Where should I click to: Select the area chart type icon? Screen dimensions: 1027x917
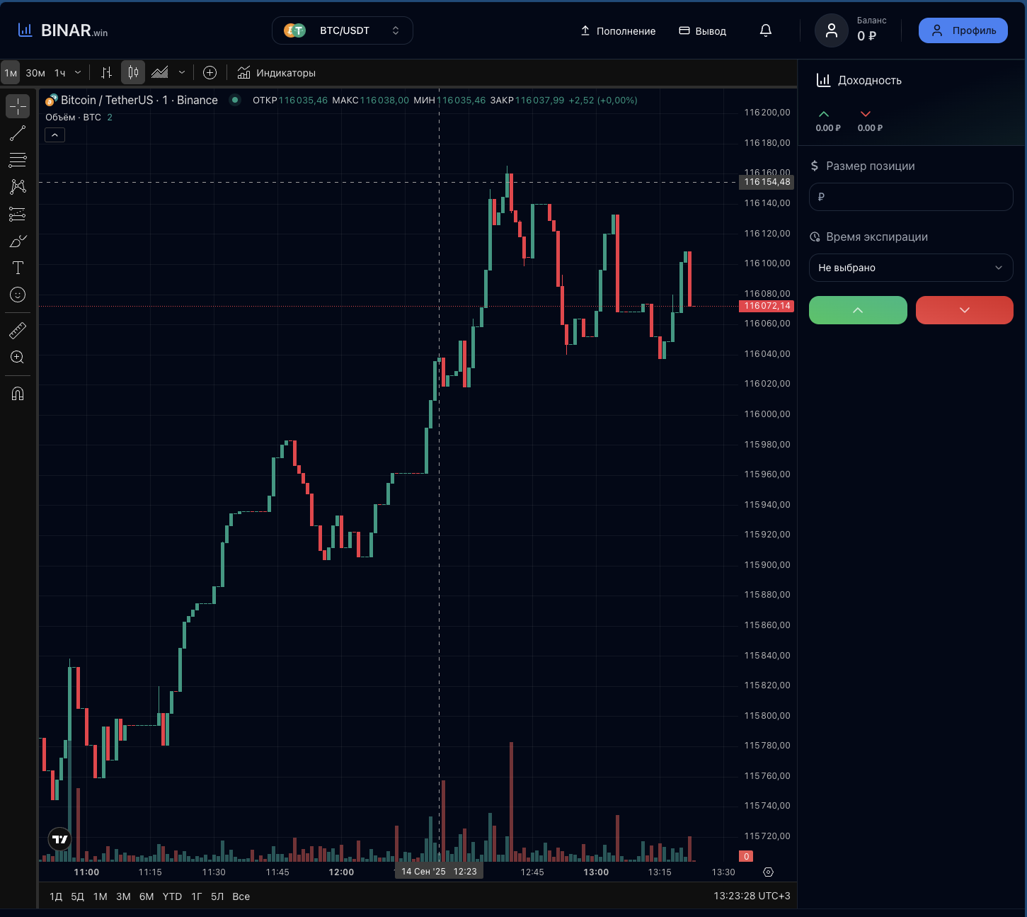[x=160, y=72]
